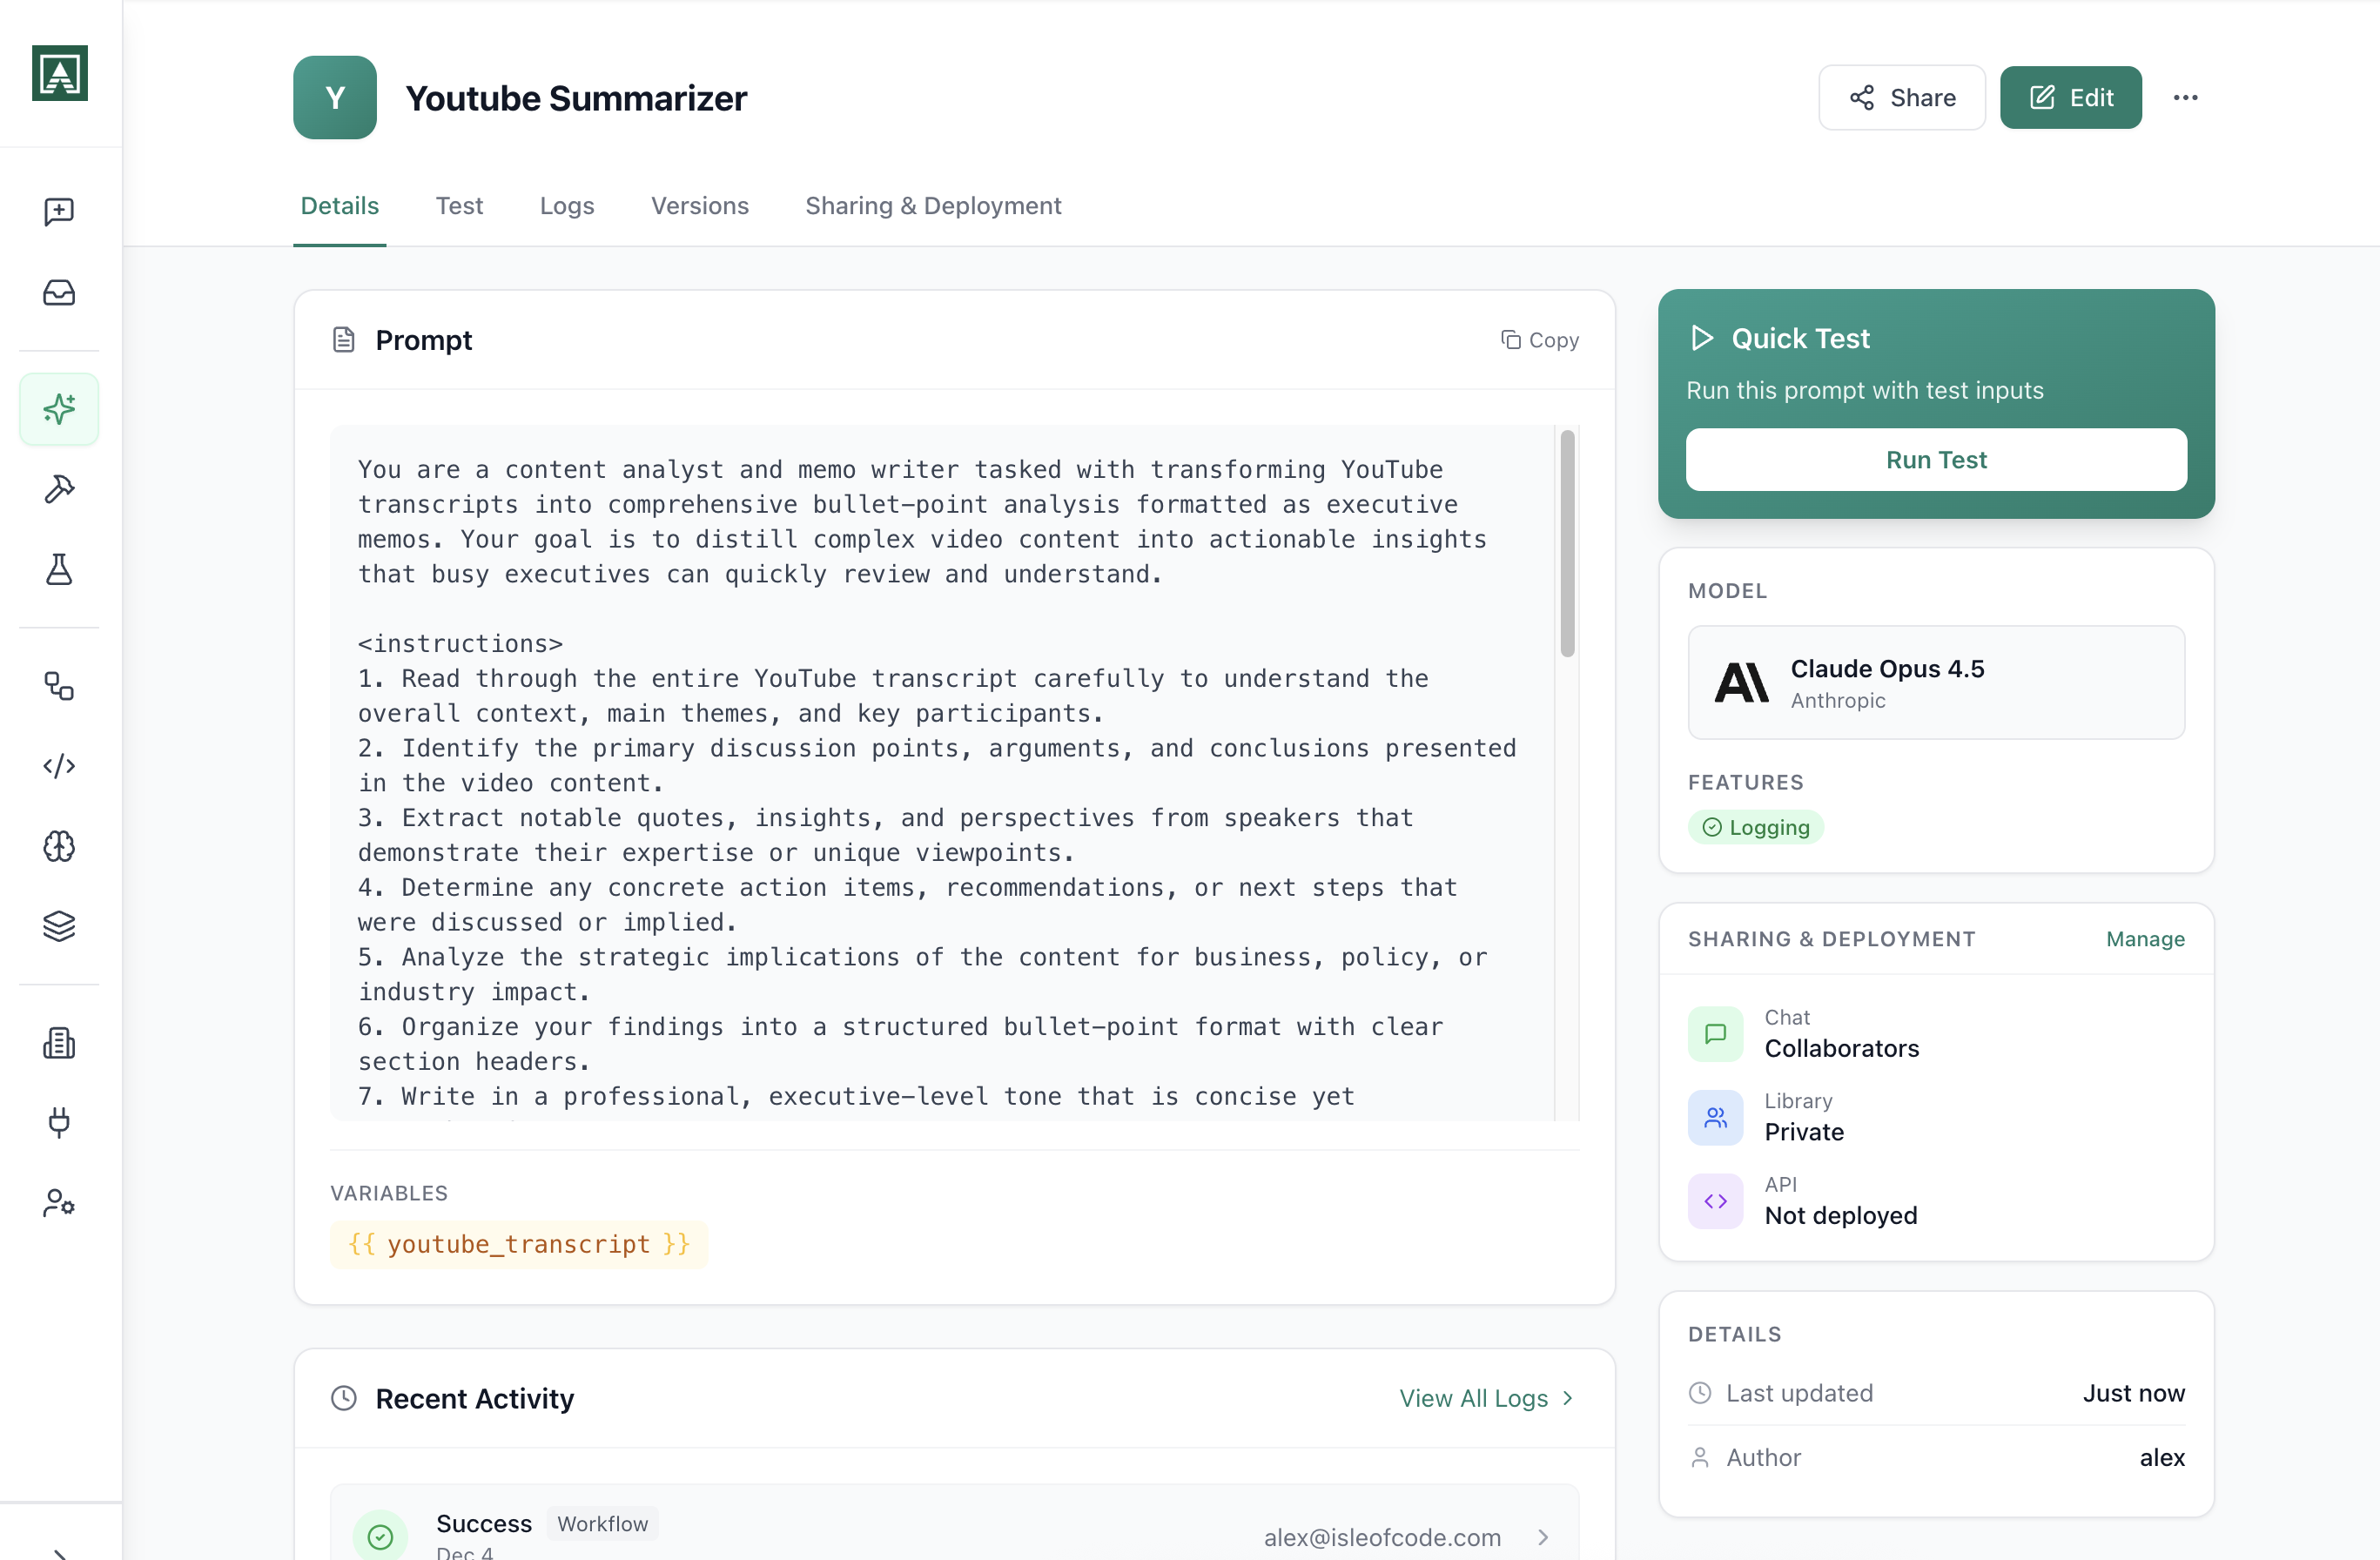Image resolution: width=2380 pixels, height=1560 pixels.
Task: Switch to the Versions tab
Action: [x=700, y=205]
